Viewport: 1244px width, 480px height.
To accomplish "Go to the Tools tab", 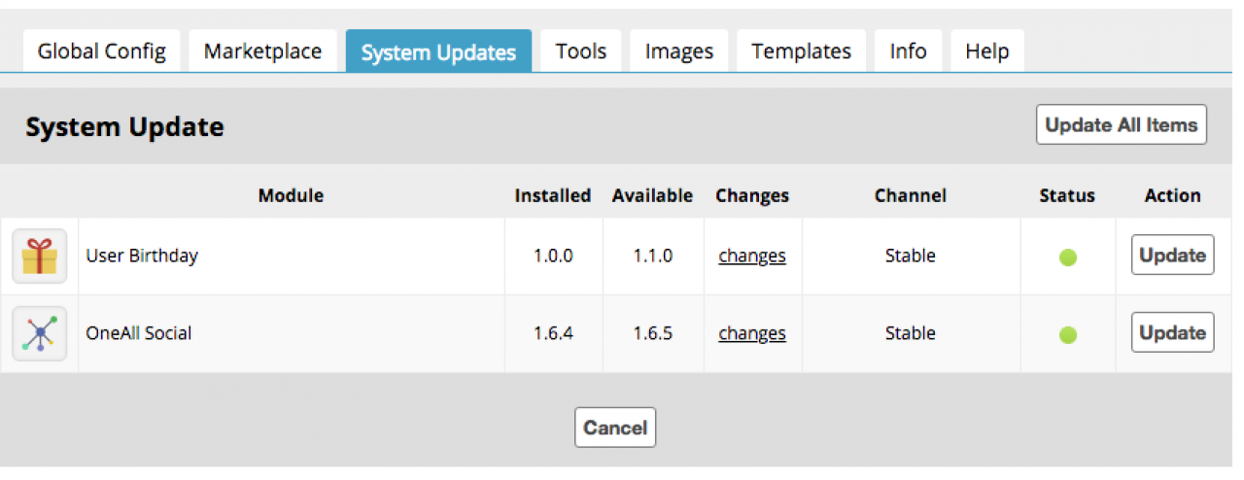I will (581, 51).
